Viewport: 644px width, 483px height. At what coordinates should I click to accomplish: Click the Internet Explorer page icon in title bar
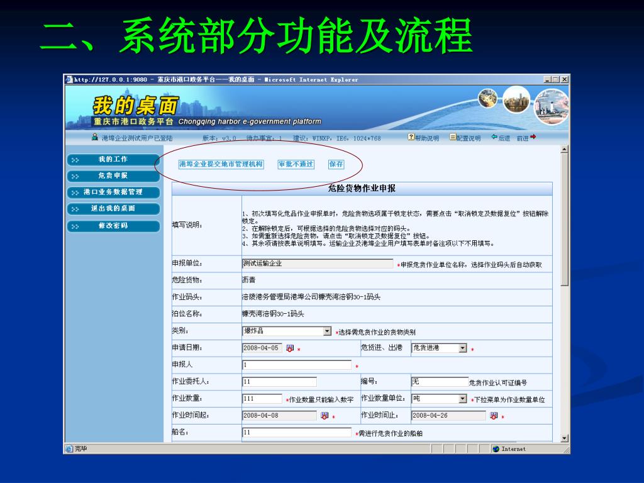pos(69,79)
